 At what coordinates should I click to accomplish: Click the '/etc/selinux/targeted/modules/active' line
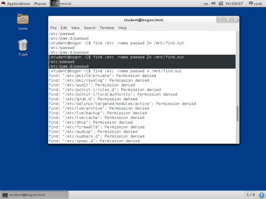tap(122, 103)
